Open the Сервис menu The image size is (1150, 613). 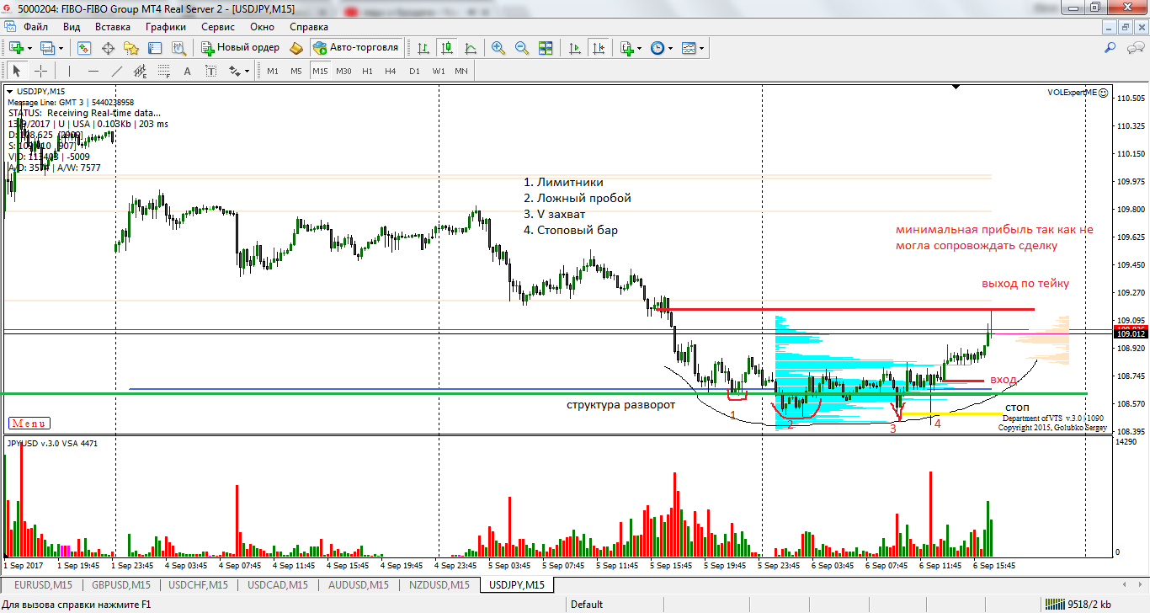tap(218, 26)
